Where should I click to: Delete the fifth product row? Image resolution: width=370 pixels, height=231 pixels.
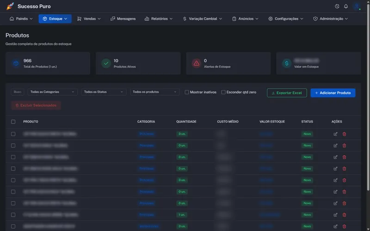click(344, 180)
